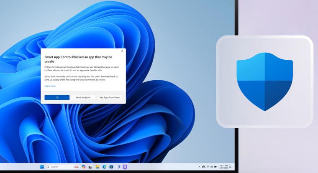Click the taskbar Search box
The width and height of the screenshot is (318, 173).
coord(62,167)
